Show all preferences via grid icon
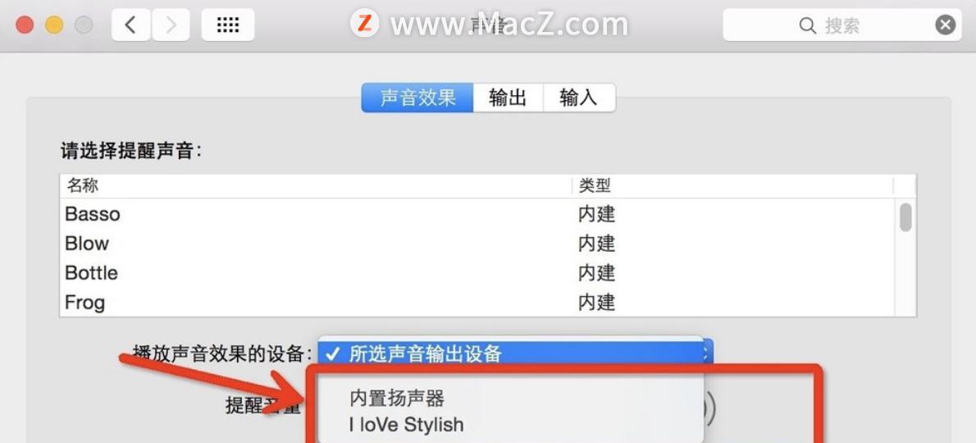 tap(228, 25)
